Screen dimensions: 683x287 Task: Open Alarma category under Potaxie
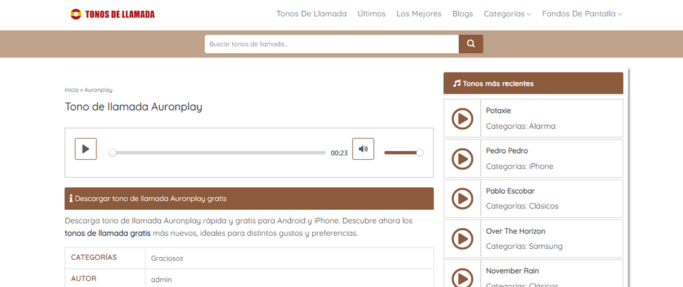point(542,126)
